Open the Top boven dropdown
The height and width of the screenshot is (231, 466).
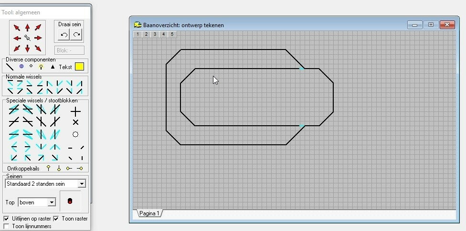(52, 202)
